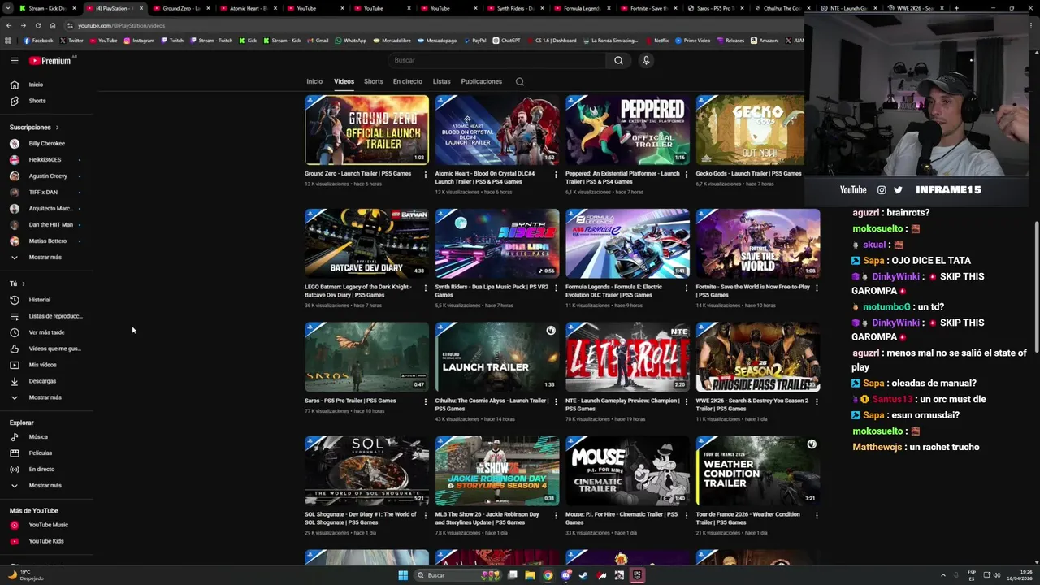Switch to the Stream - Kick browser tab

click(x=47, y=8)
